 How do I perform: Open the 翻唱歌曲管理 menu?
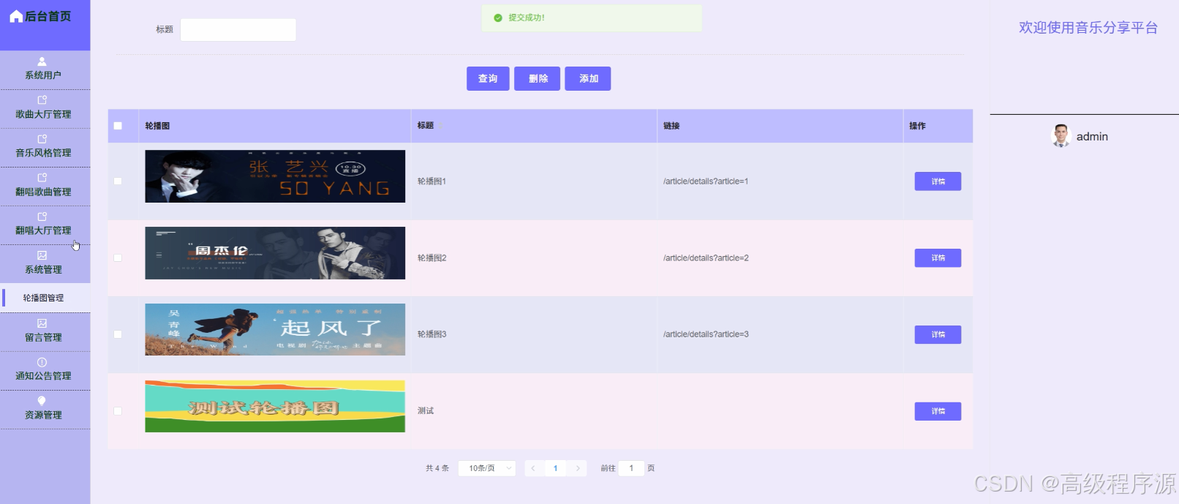pos(45,187)
